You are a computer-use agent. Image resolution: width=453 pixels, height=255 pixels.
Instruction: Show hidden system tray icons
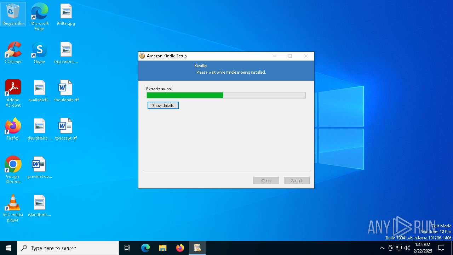click(x=382, y=248)
